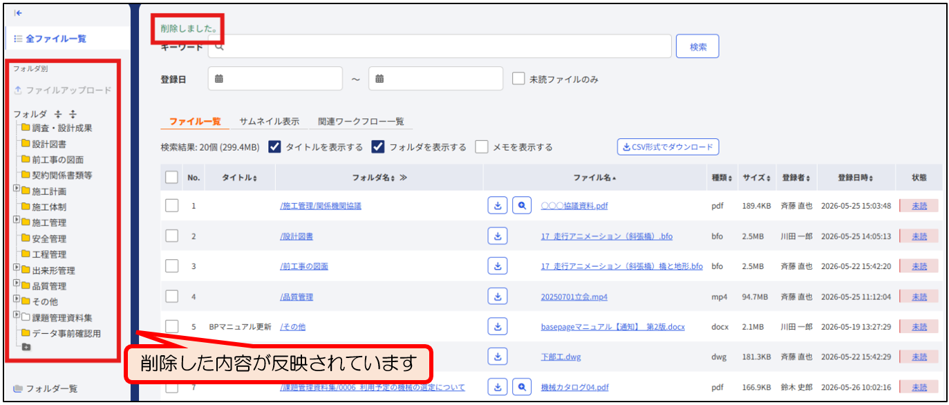
Task: Open file link 20250701立会.mp4
Action: (574, 296)
